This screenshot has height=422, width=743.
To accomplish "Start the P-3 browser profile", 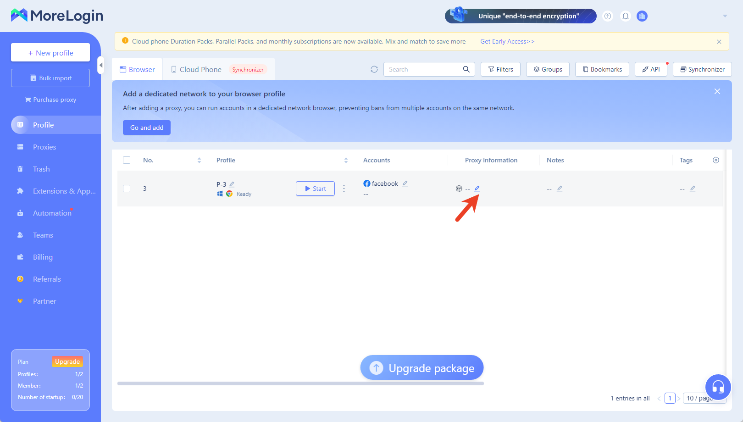I will click(315, 189).
